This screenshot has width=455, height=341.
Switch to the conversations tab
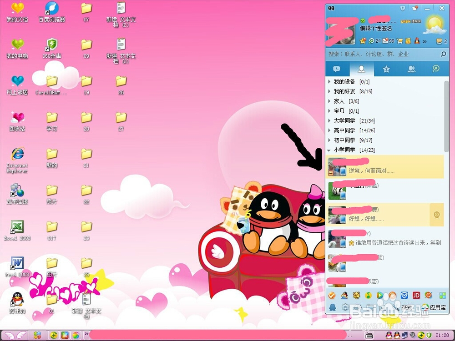(337, 69)
